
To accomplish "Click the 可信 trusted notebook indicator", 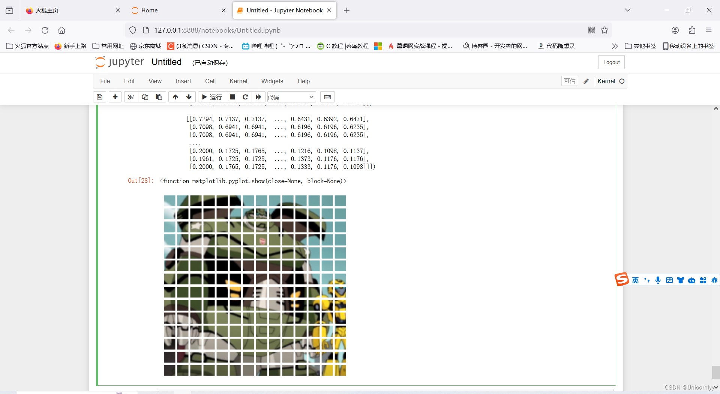I will (570, 81).
